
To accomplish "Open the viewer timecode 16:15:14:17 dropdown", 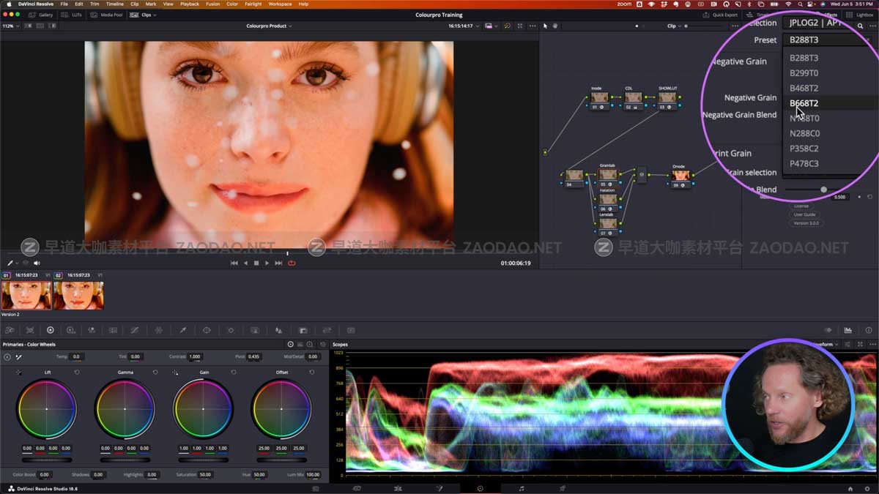I will [464, 26].
